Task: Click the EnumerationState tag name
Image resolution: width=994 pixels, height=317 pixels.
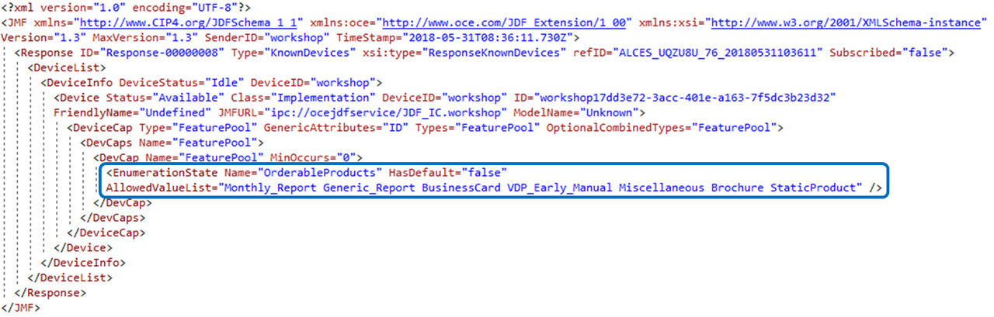Action: pos(166,171)
